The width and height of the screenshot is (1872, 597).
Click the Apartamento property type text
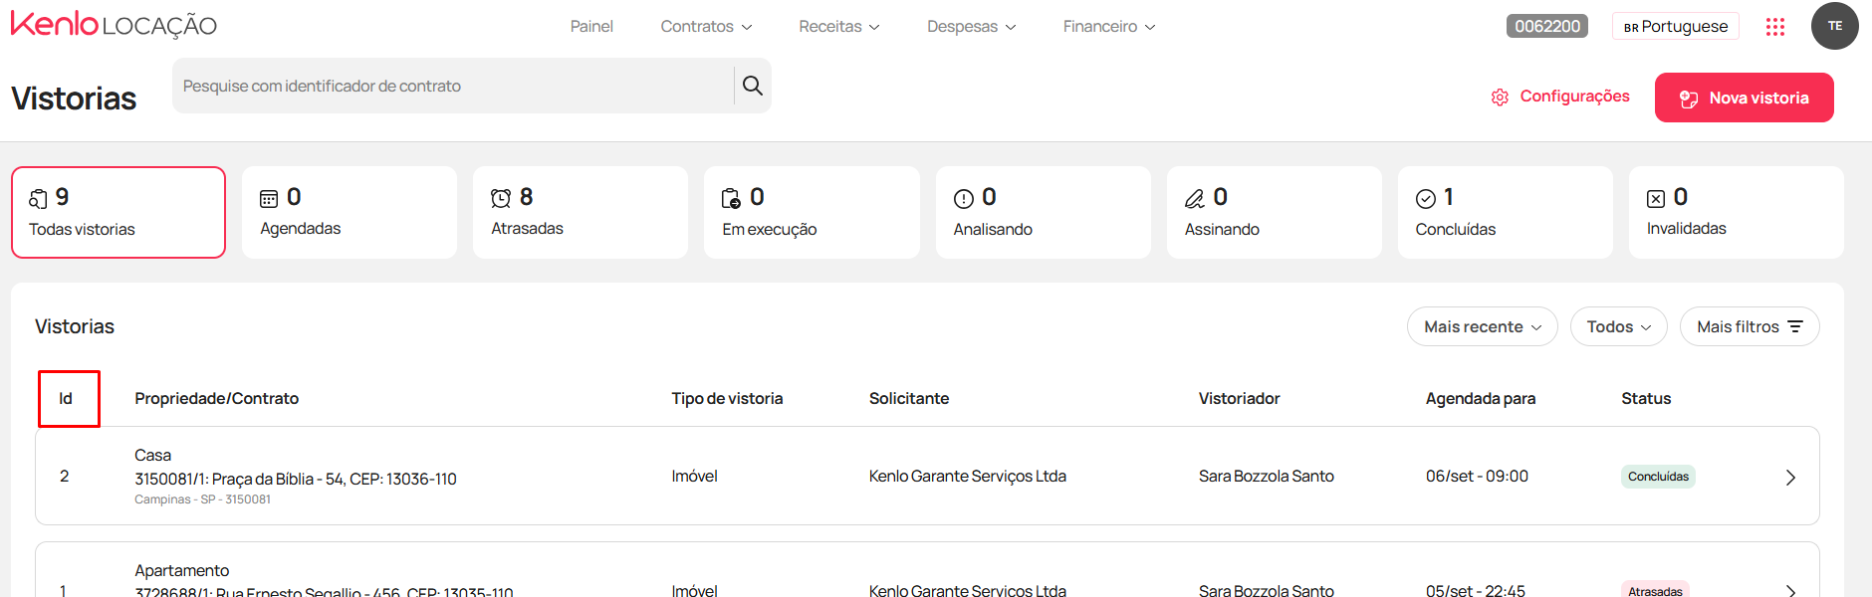tap(182, 570)
